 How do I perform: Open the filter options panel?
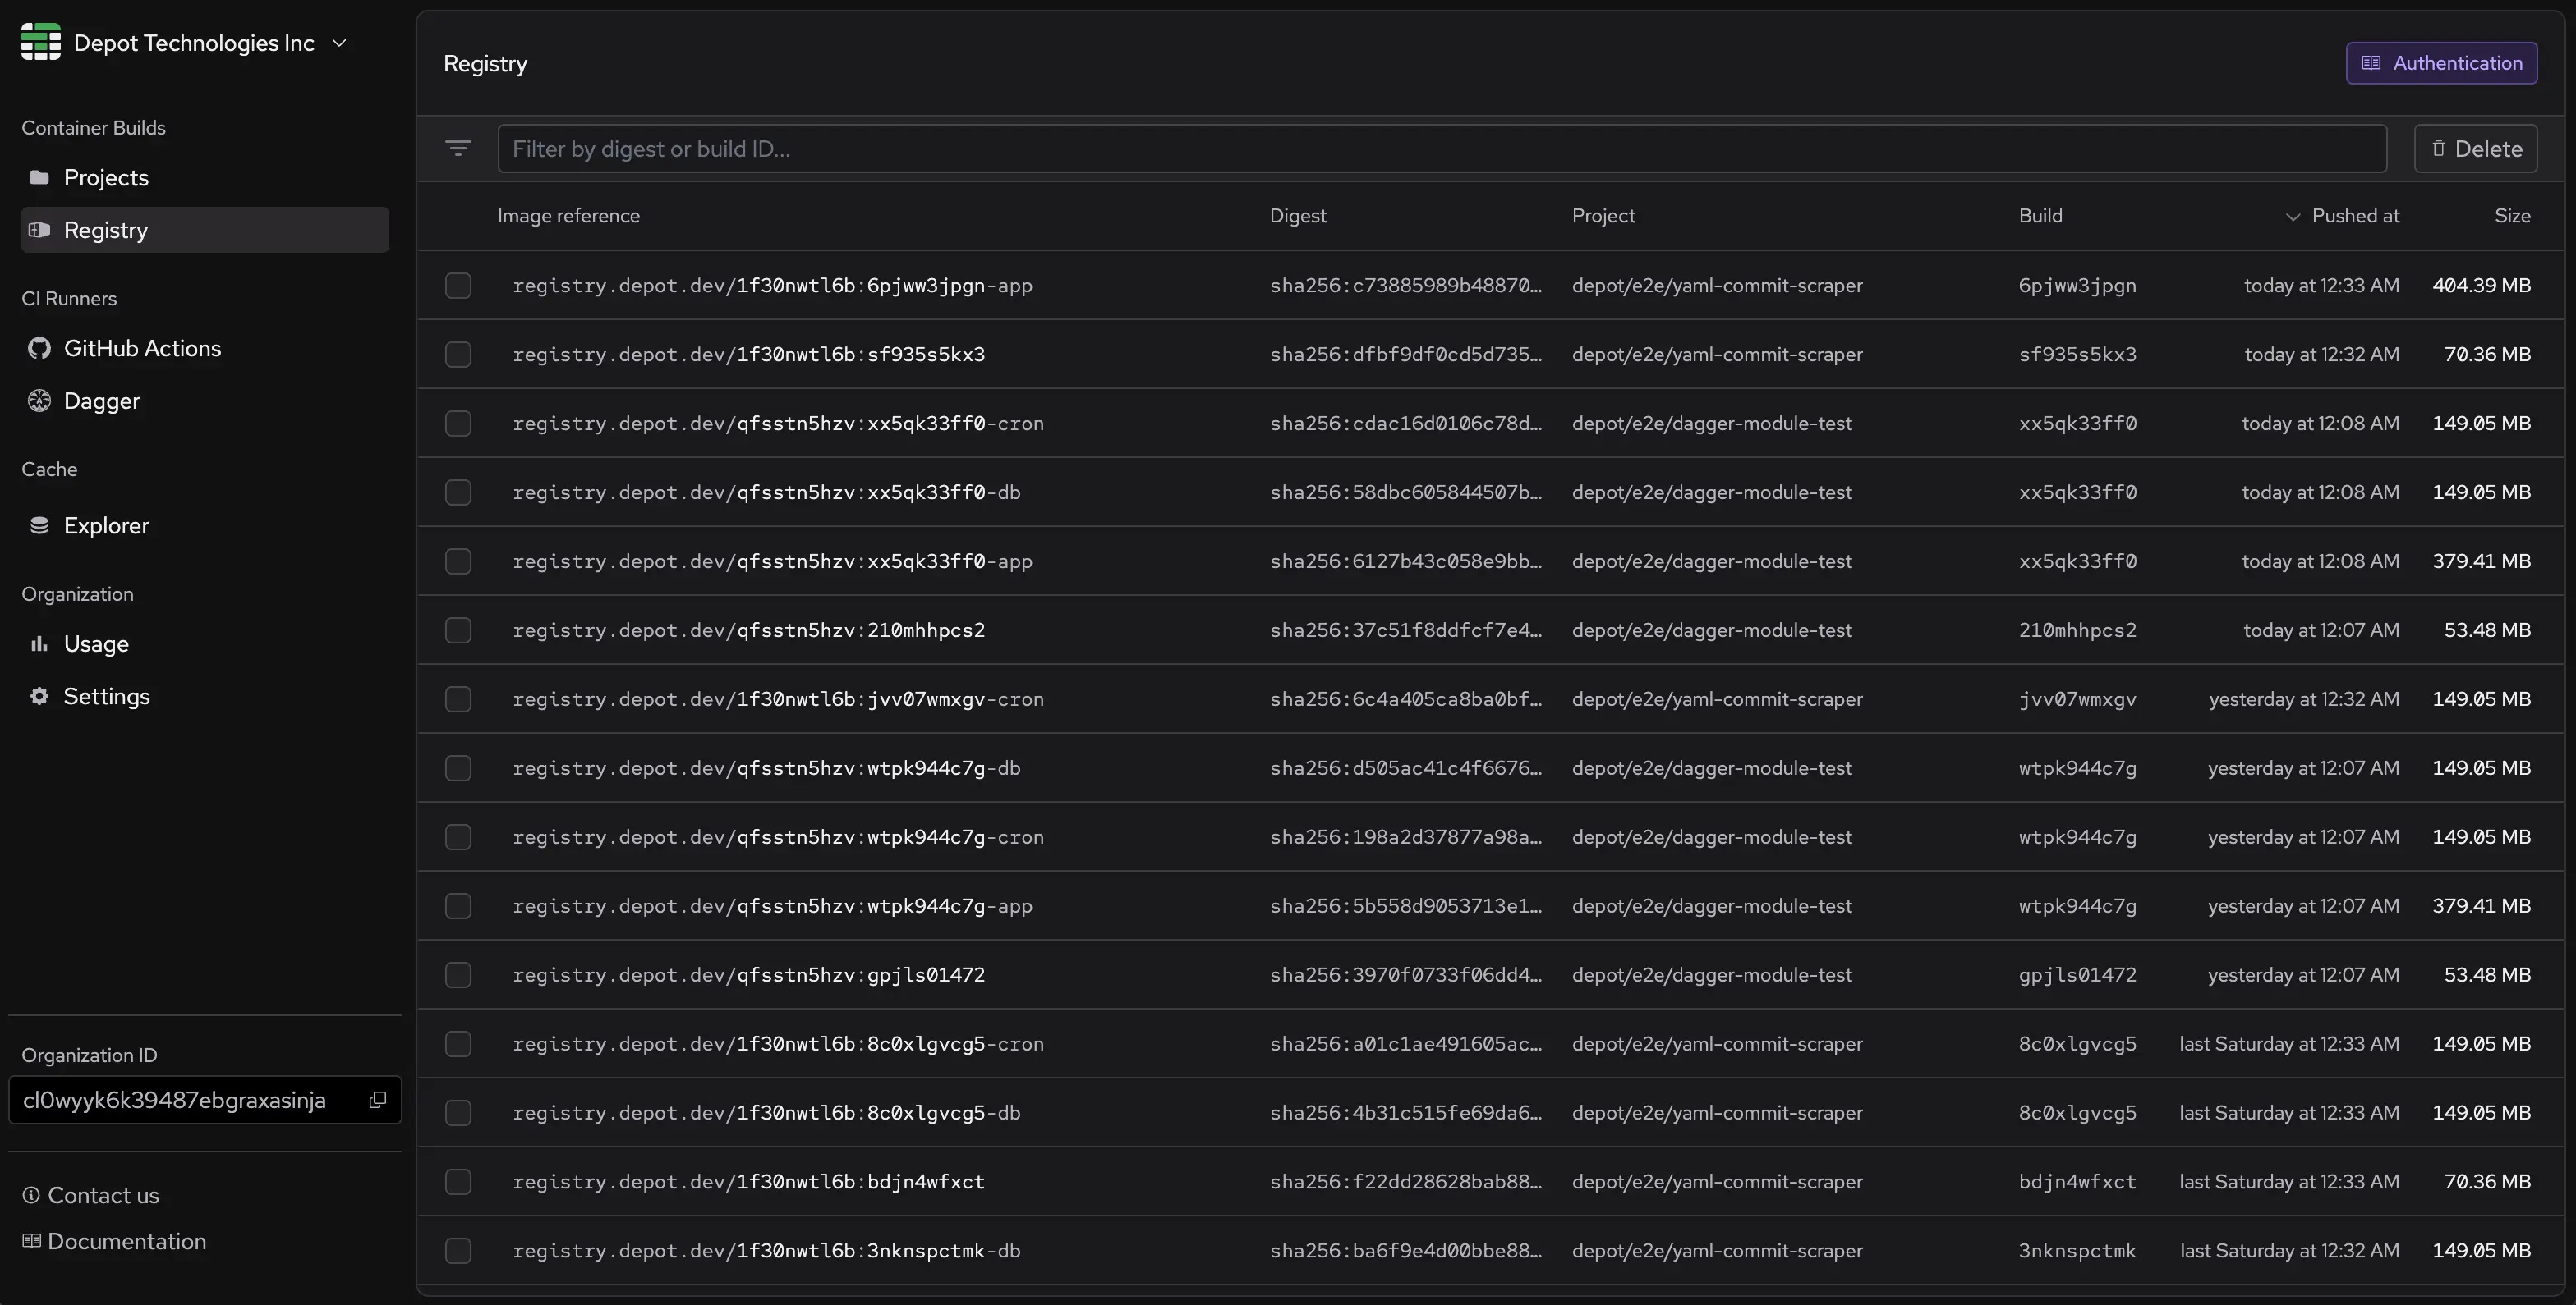pyautogui.click(x=459, y=148)
